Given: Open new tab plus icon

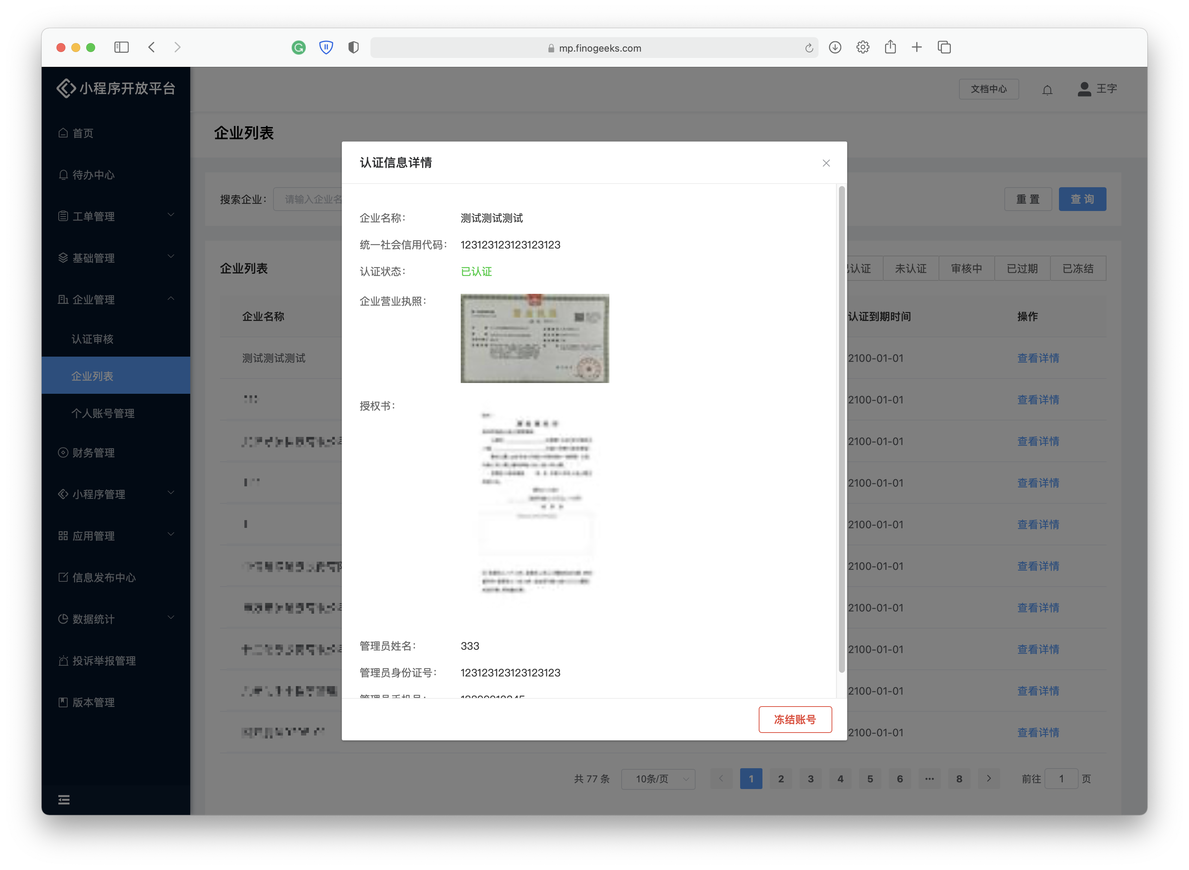Looking at the screenshot, I should (x=917, y=48).
